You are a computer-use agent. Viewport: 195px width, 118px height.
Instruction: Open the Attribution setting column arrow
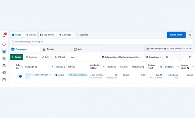104,67
